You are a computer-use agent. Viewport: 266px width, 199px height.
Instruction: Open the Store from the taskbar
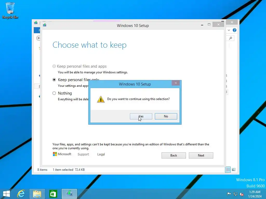pyautogui.click(x=53, y=194)
